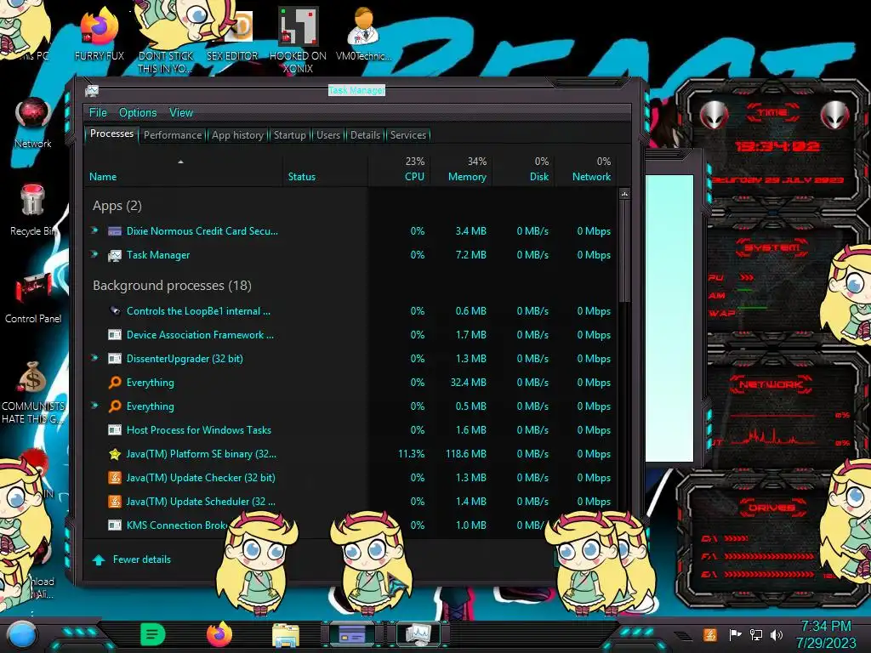Open File Explorer from taskbar
This screenshot has height=653, width=871.
(x=286, y=635)
